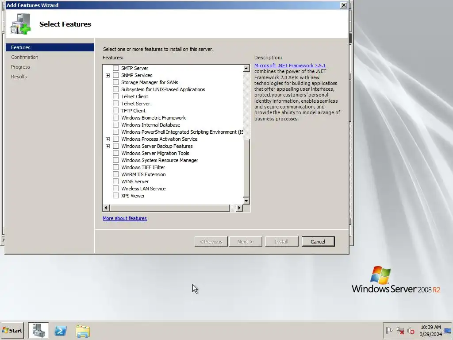453x340 pixels.
Task: Check the XPS Viewer feature
Action: [115, 195]
